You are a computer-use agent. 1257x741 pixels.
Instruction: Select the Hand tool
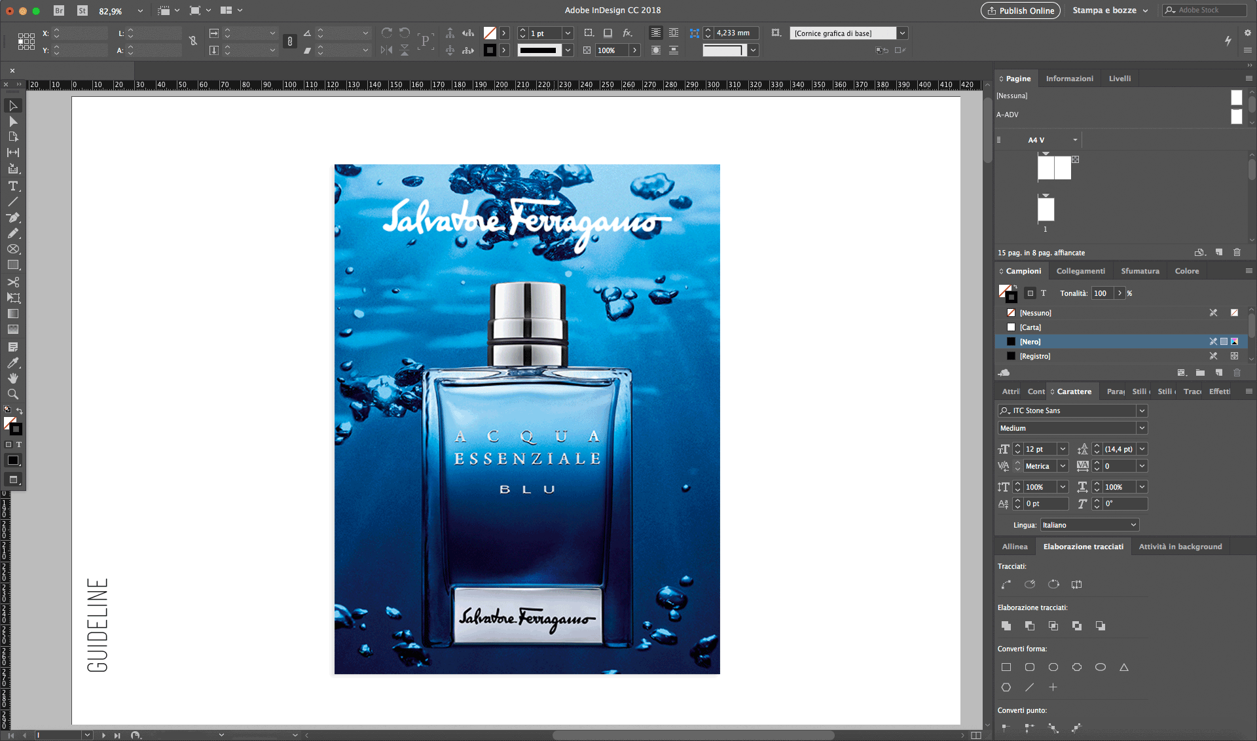[13, 378]
